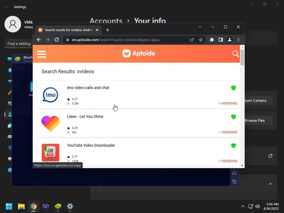
Task: Open new tab with plus button
Action: pos(108,30)
